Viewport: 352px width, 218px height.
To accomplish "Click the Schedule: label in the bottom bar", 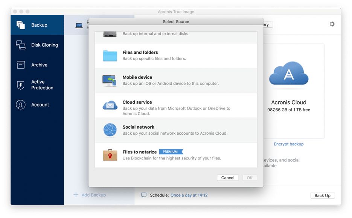I will [x=159, y=195].
